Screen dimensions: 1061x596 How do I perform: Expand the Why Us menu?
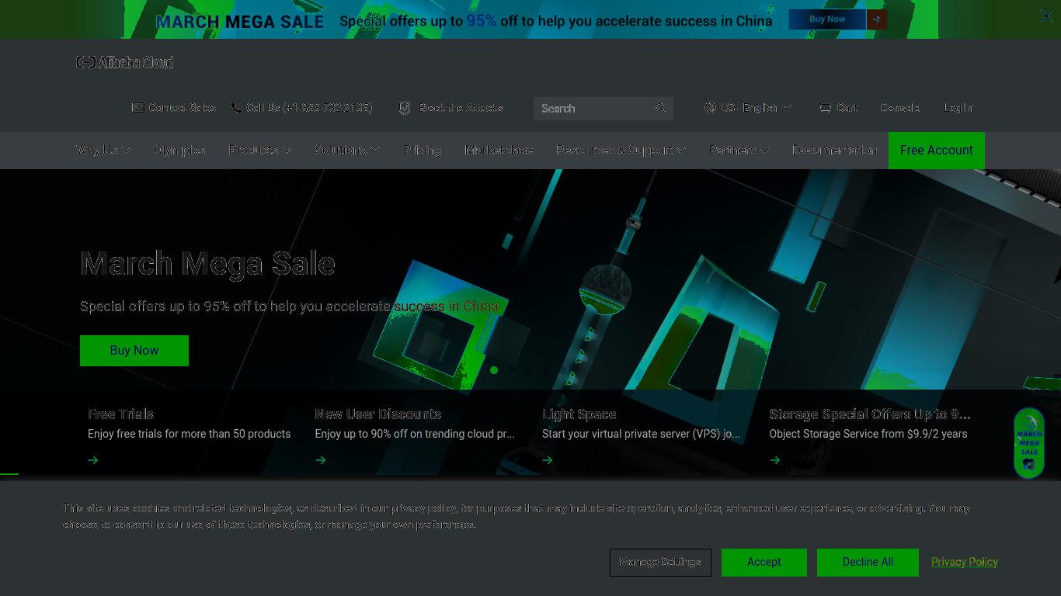103,150
